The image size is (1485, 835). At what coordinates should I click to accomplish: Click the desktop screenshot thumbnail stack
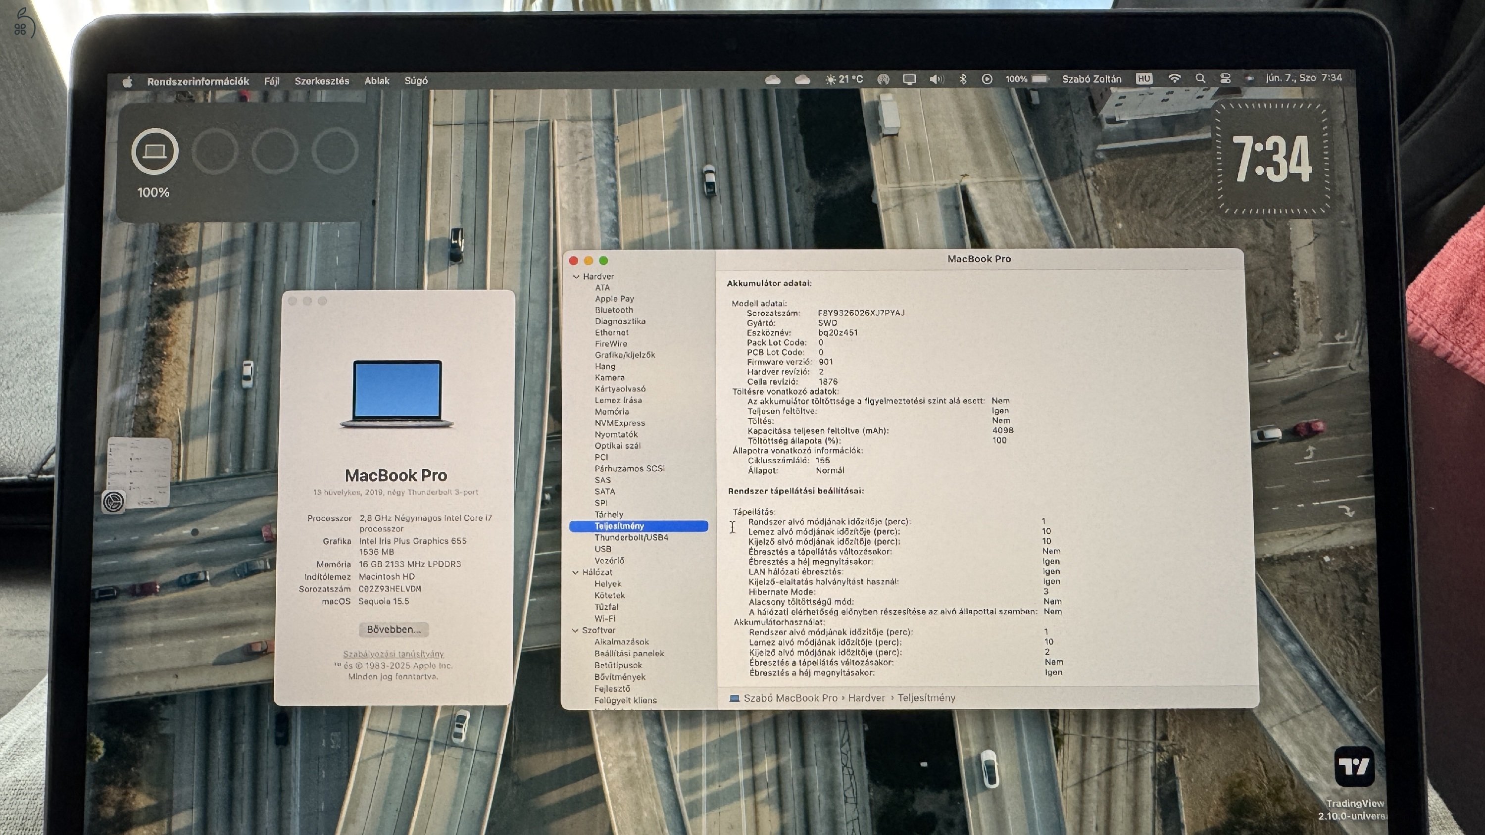click(139, 471)
